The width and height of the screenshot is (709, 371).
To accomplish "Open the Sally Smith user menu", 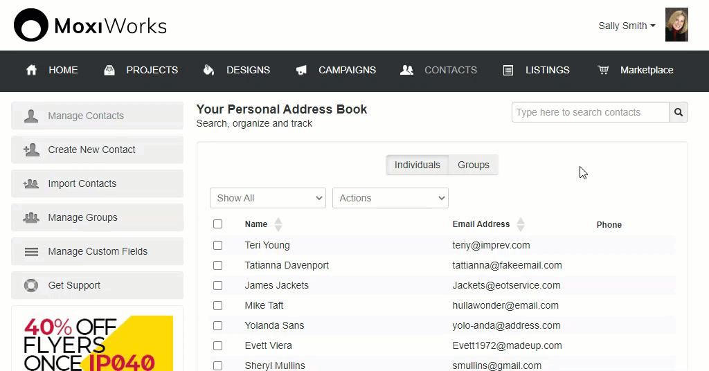I will pos(627,26).
